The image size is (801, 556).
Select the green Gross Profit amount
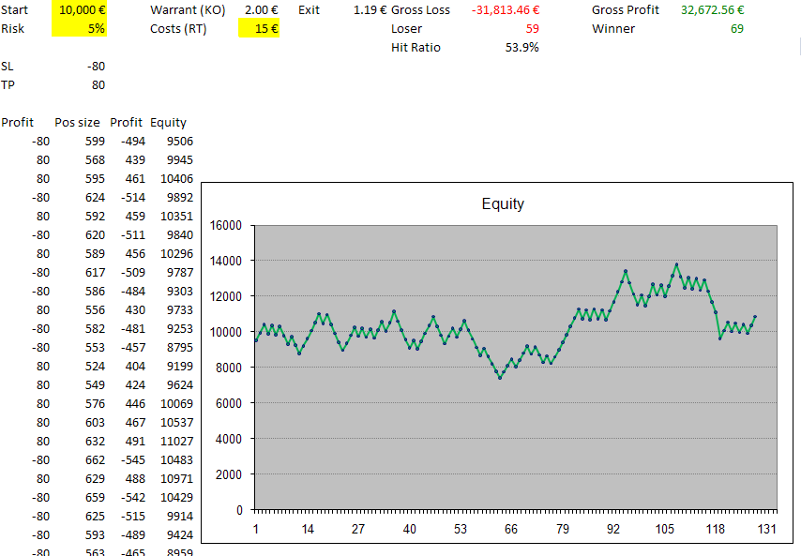click(712, 9)
